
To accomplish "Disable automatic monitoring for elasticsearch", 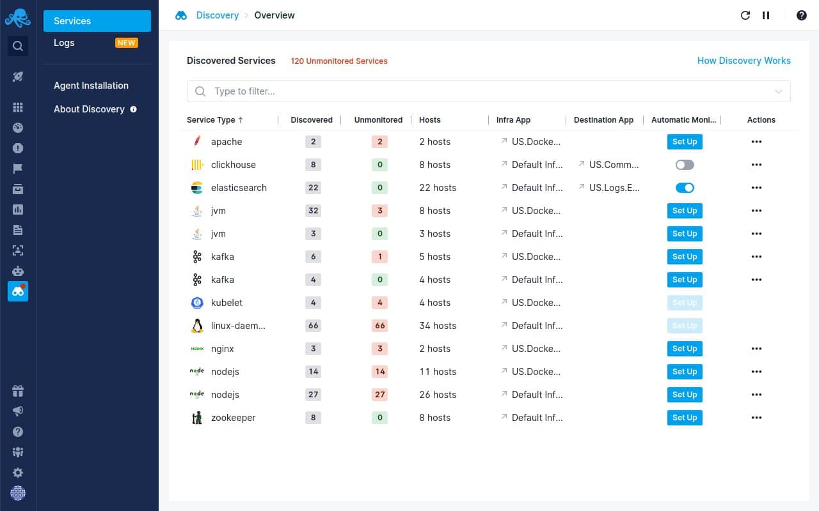I will pos(685,188).
